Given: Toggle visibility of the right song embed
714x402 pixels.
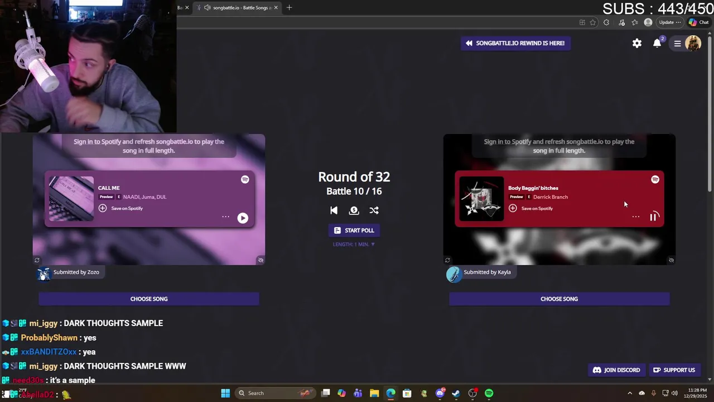Looking at the screenshot, I should pos(671,260).
